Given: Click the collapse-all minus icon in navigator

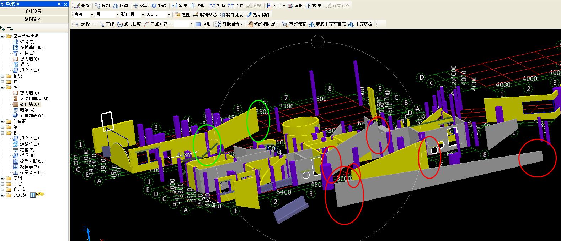Looking at the screenshot, I should tap(10, 28).
